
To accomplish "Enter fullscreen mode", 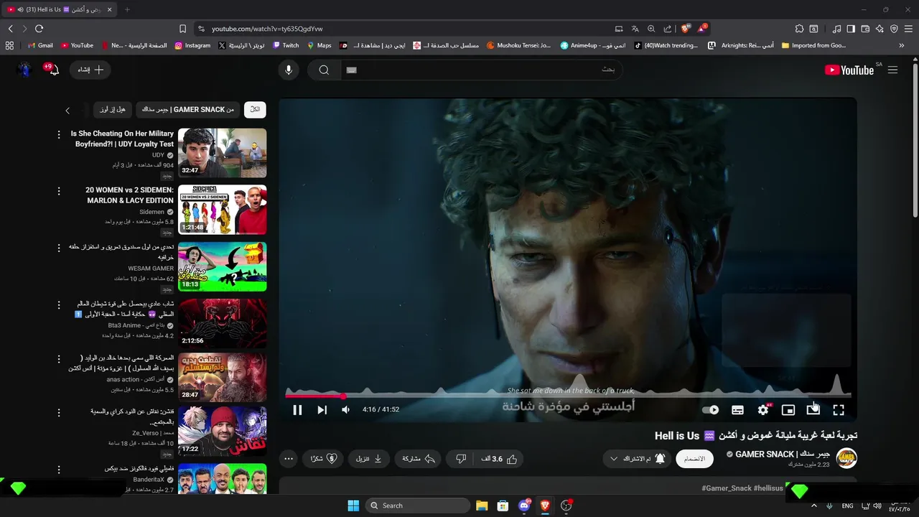I will 839,410.
